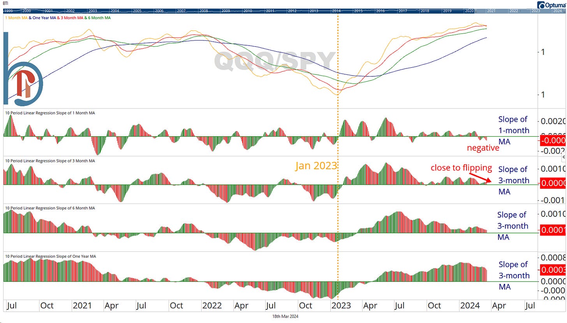The height and width of the screenshot is (323, 567).
Task: Click 2023 on the bottom date axis
Action: 341,305
